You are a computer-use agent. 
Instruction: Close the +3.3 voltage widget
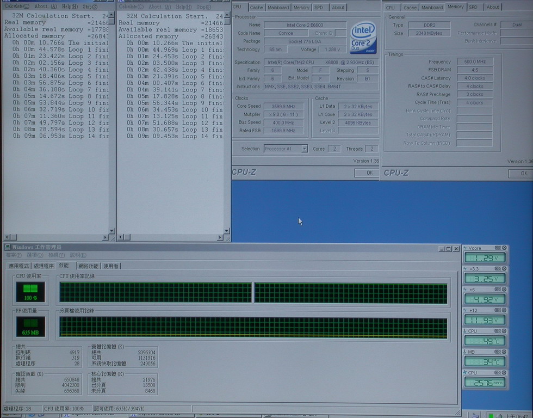coord(505,269)
